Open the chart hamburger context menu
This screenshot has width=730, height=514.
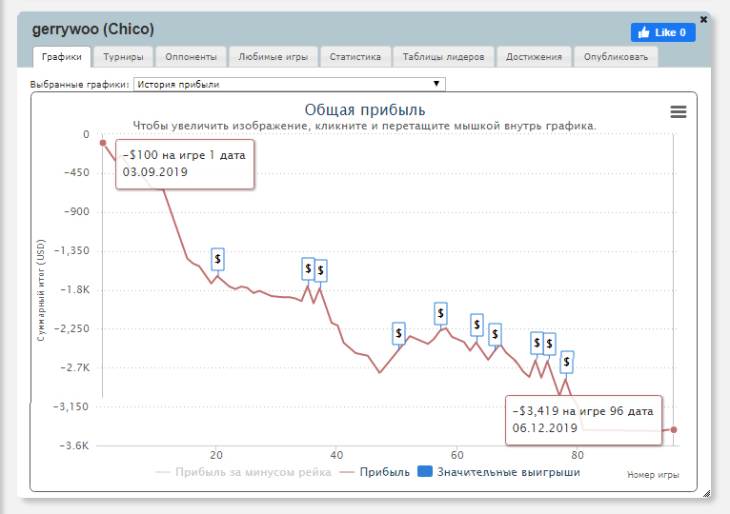678,111
